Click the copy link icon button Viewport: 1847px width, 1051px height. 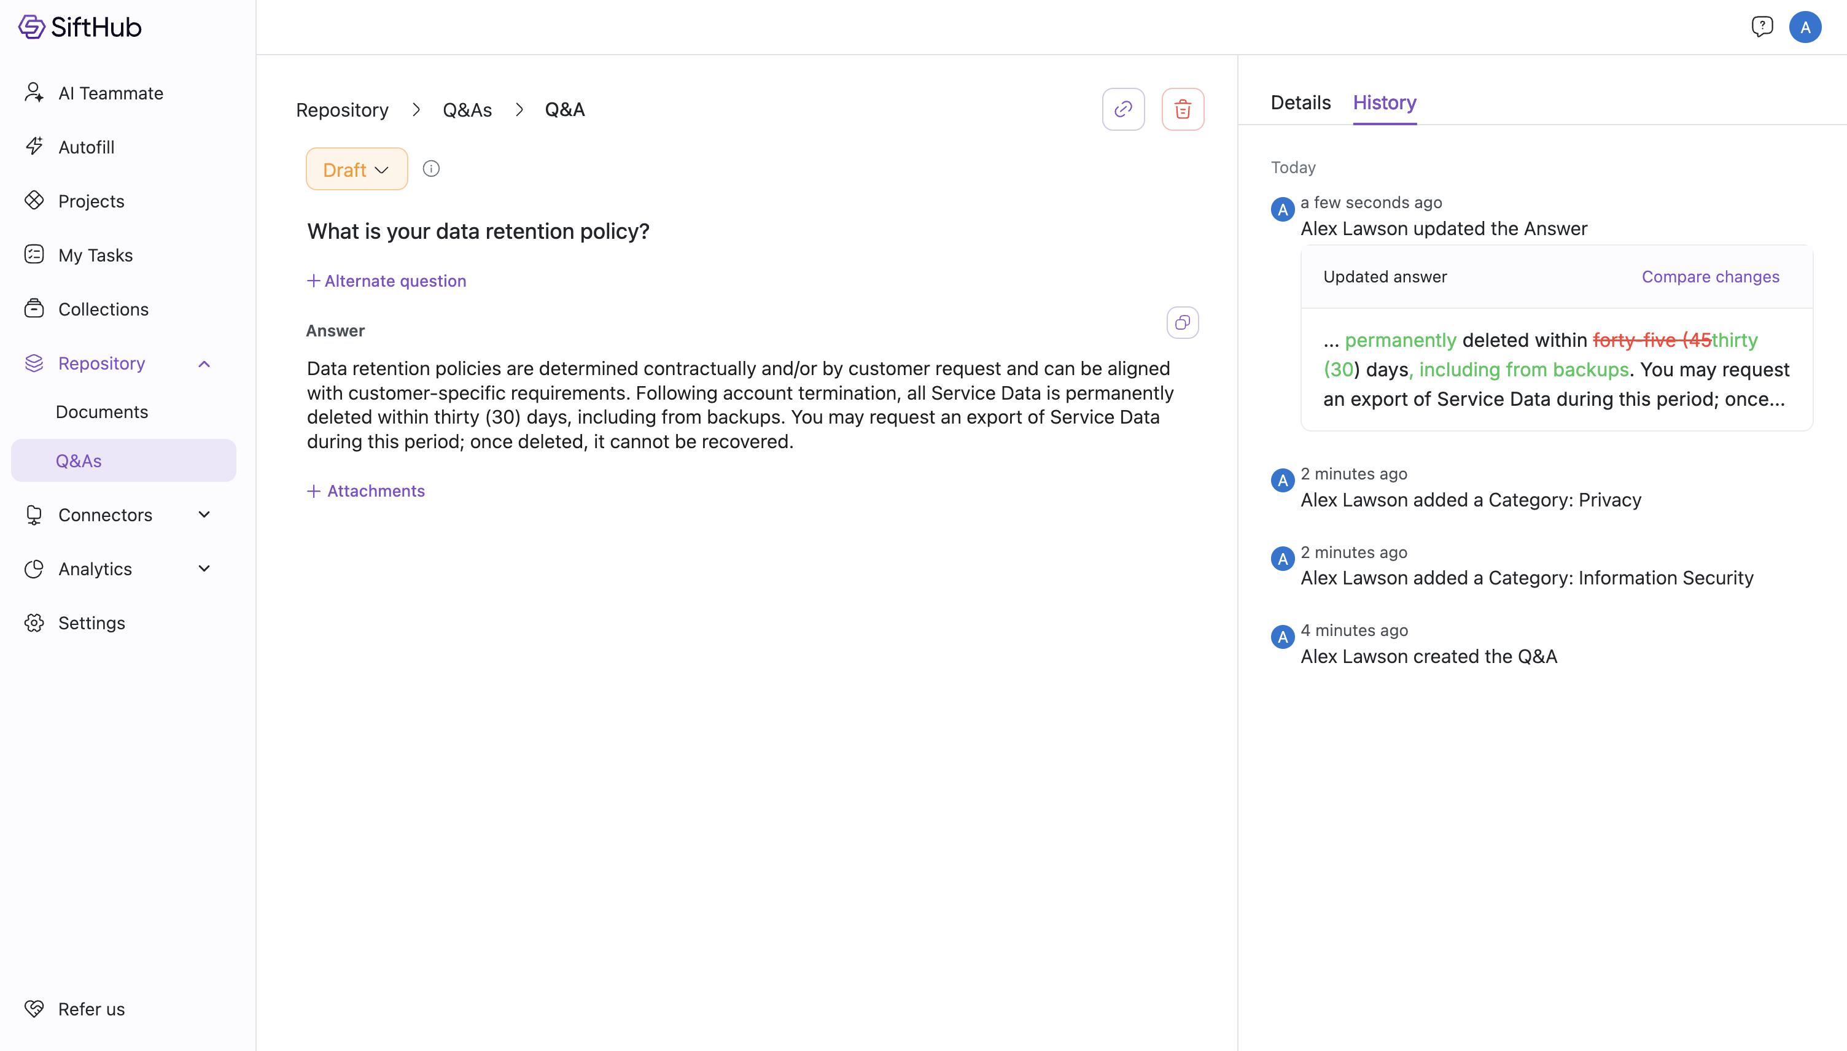click(1123, 109)
